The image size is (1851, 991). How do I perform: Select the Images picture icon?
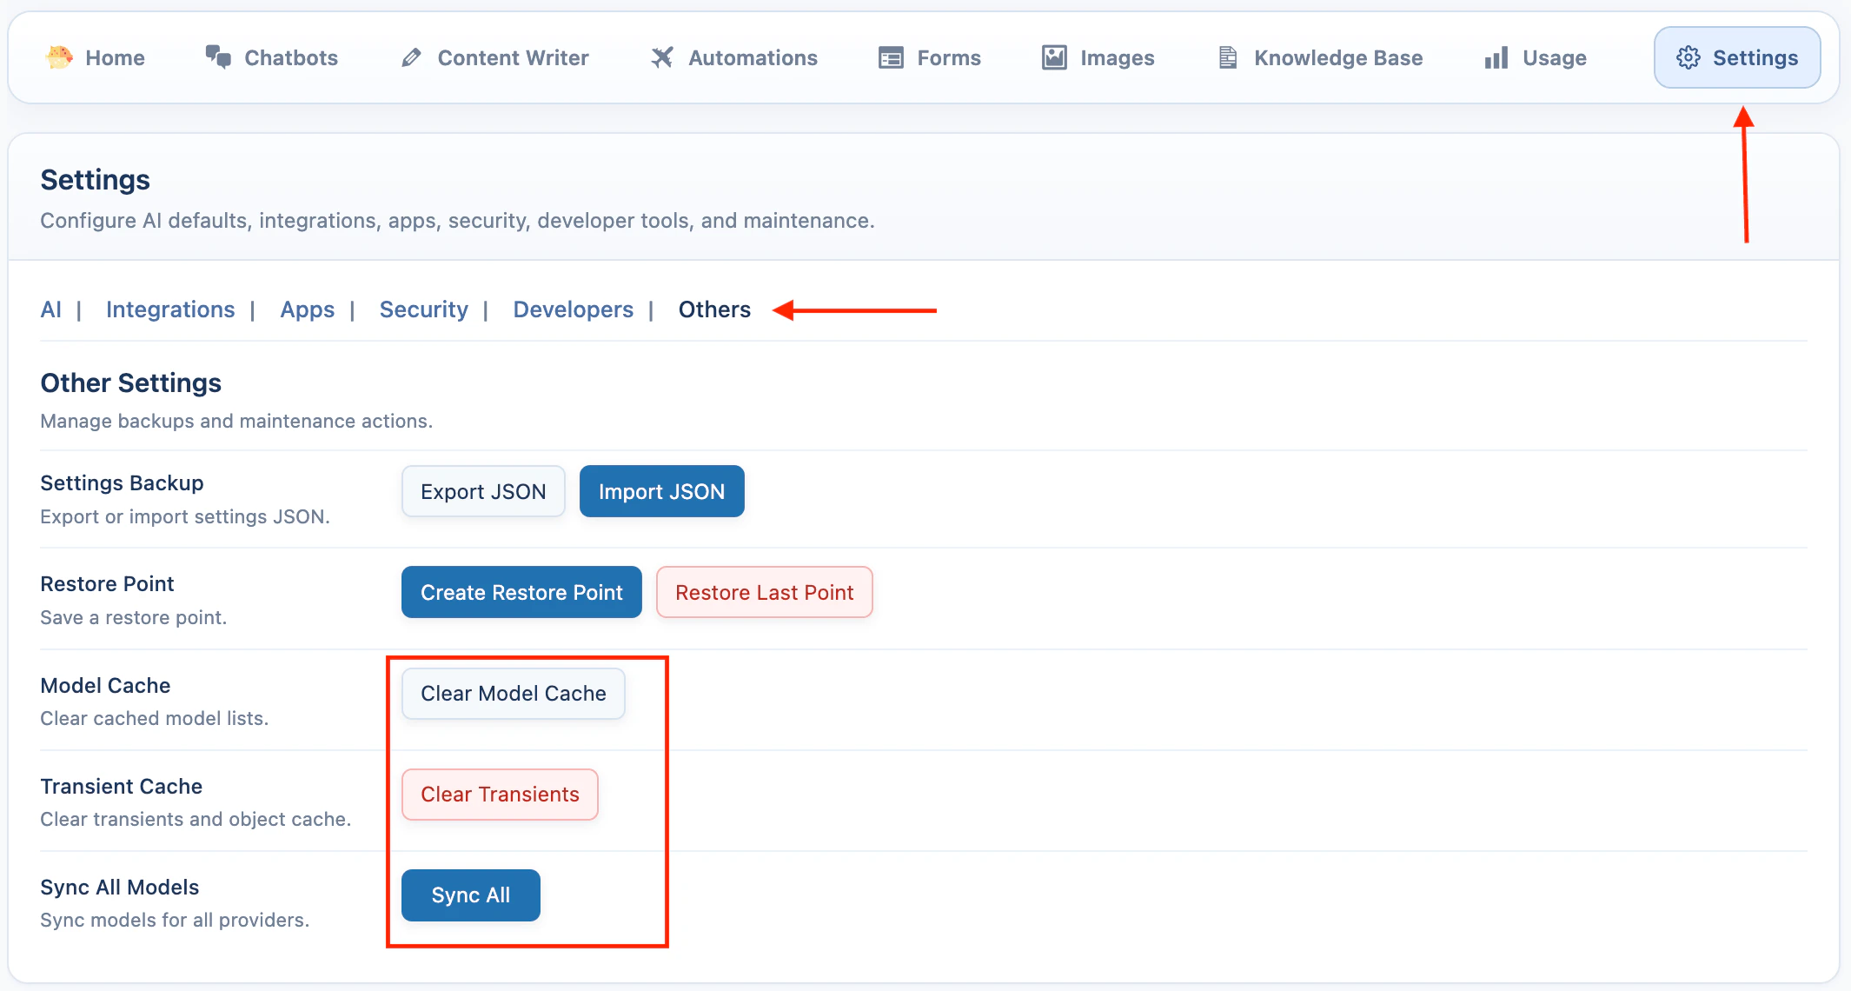[x=1052, y=57]
